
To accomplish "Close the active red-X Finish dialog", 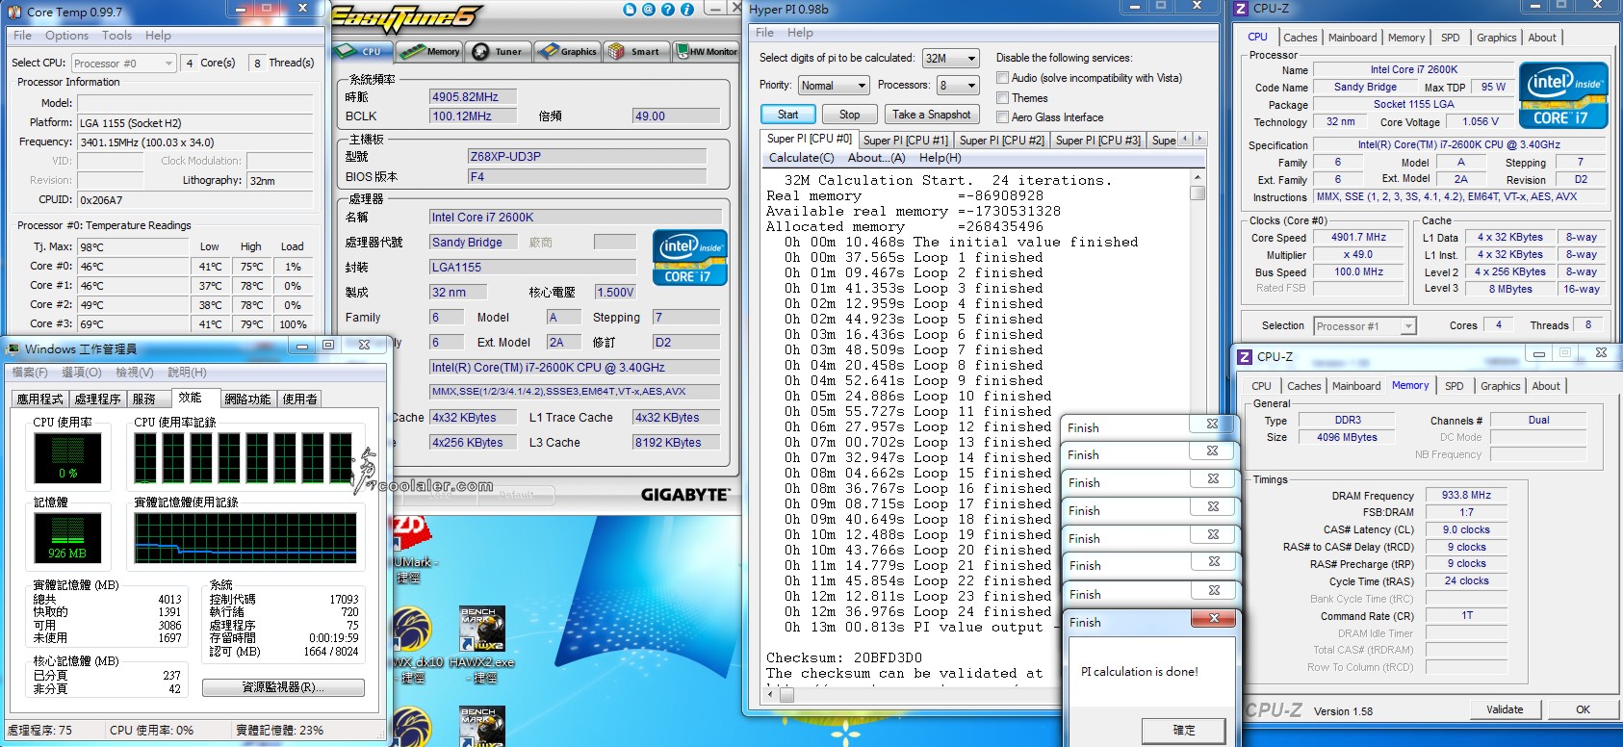I will [1213, 618].
